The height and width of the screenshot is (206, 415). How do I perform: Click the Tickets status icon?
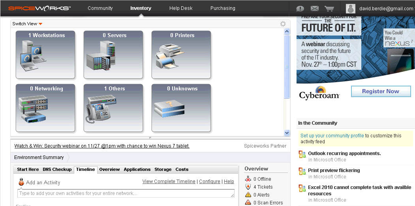tap(248, 187)
